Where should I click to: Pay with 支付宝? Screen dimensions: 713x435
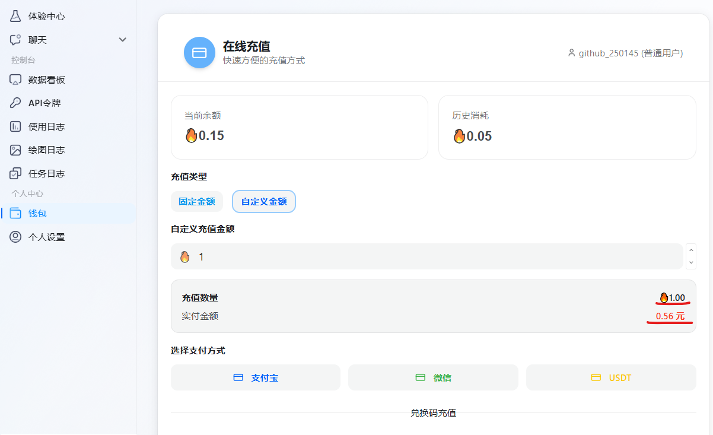(x=256, y=377)
